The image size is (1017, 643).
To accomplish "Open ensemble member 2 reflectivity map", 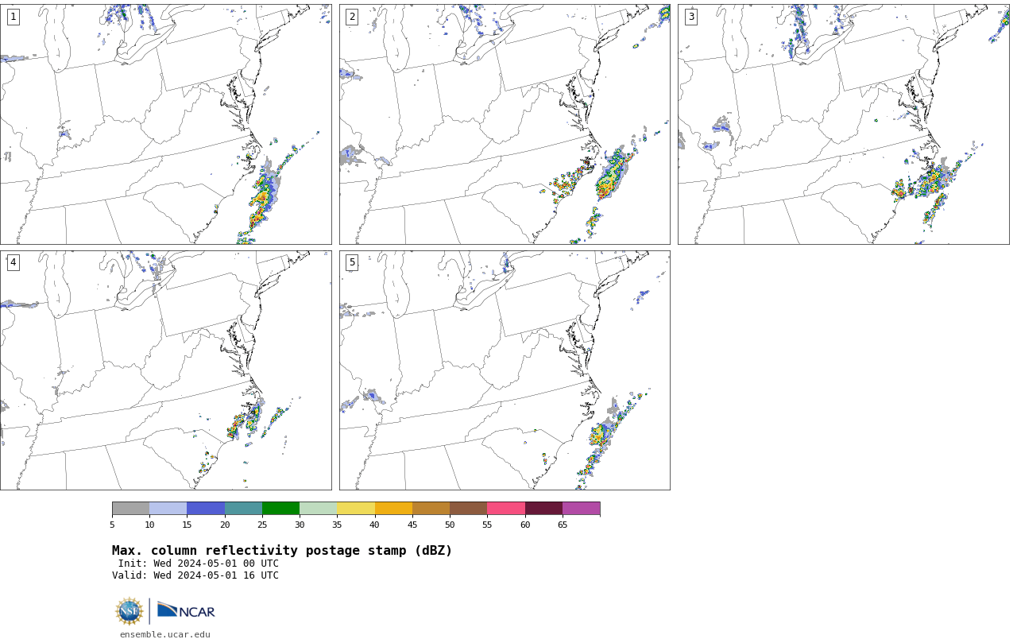I will tap(505, 124).
